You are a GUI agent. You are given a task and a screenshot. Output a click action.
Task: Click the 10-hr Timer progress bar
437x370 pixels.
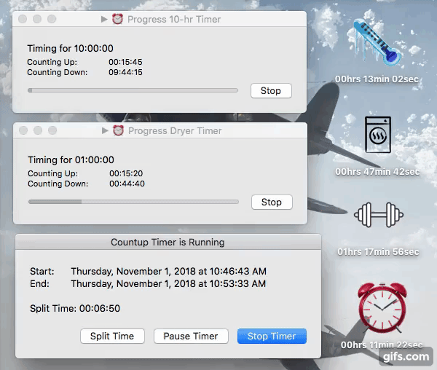coord(133,90)
